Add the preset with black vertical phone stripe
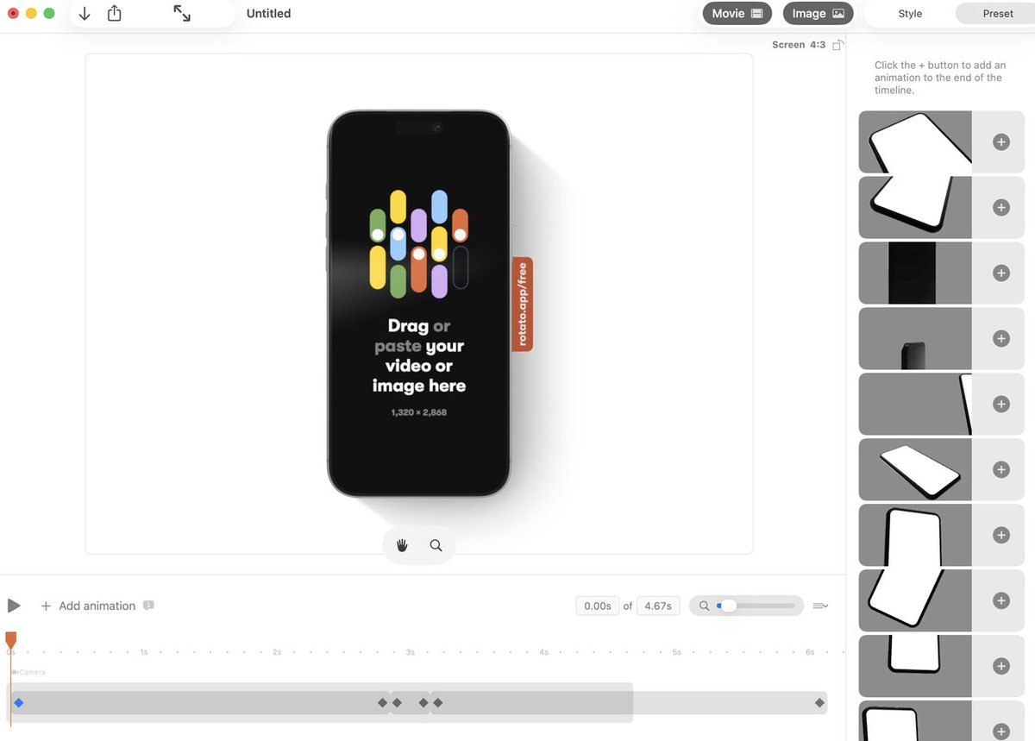Screen dimensions: 1035x741 point(1001,273)
